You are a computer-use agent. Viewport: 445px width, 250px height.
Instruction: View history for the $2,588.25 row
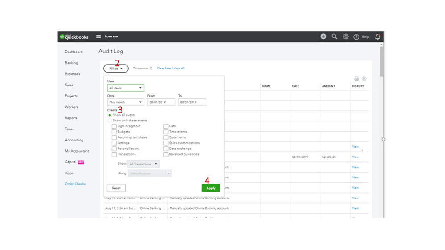[355, 157]
